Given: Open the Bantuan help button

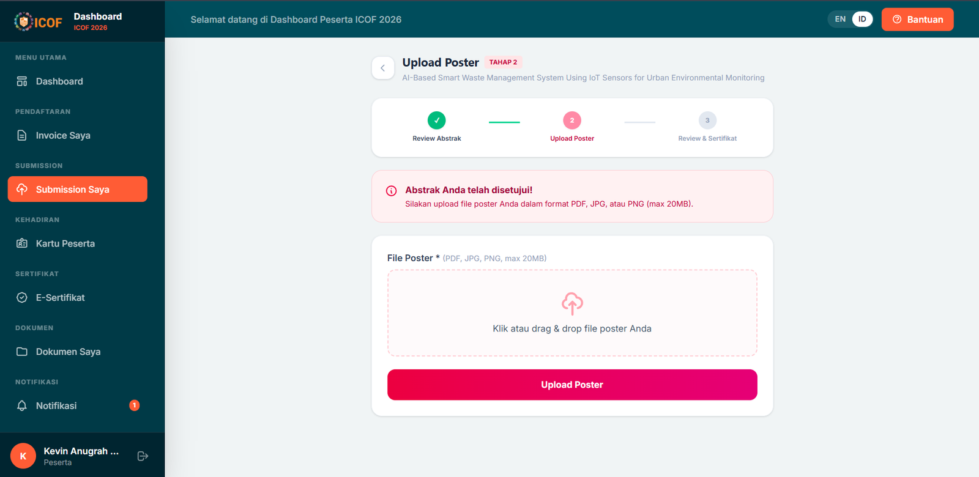Looking at the screenshot, I should (917, 20).
